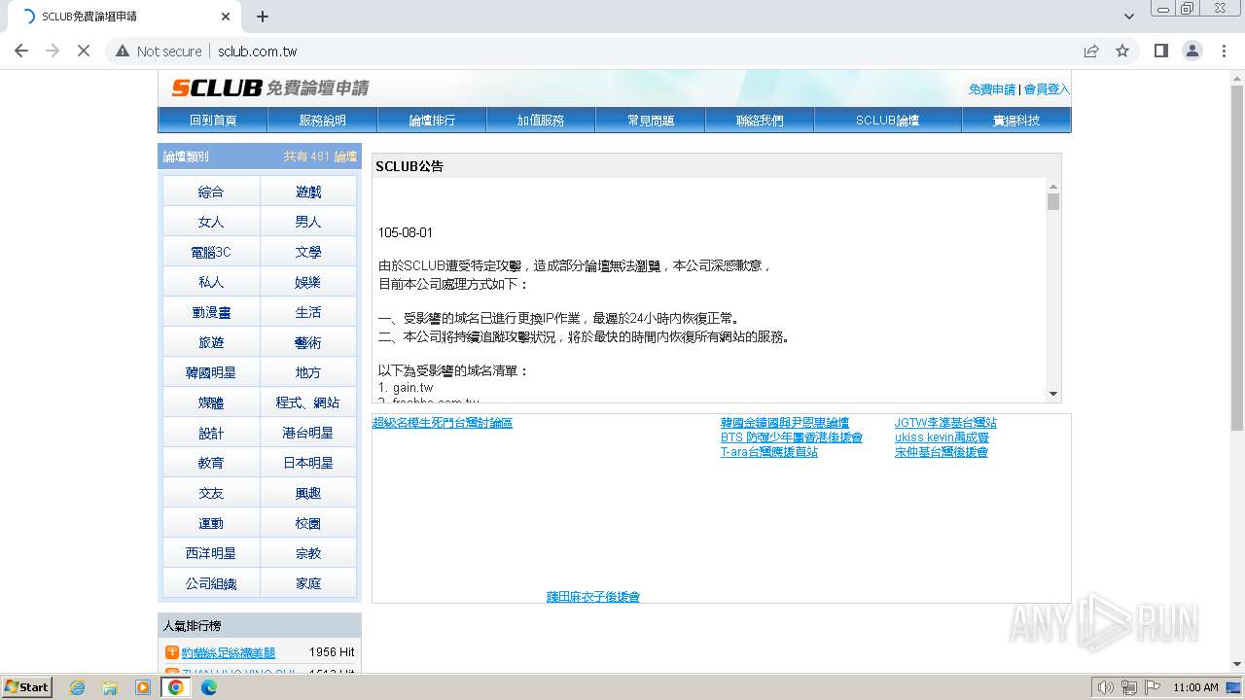The width and height of the screenshot is (1245, 700).
Task: Close the SCLUB tab
Action: 226,17
